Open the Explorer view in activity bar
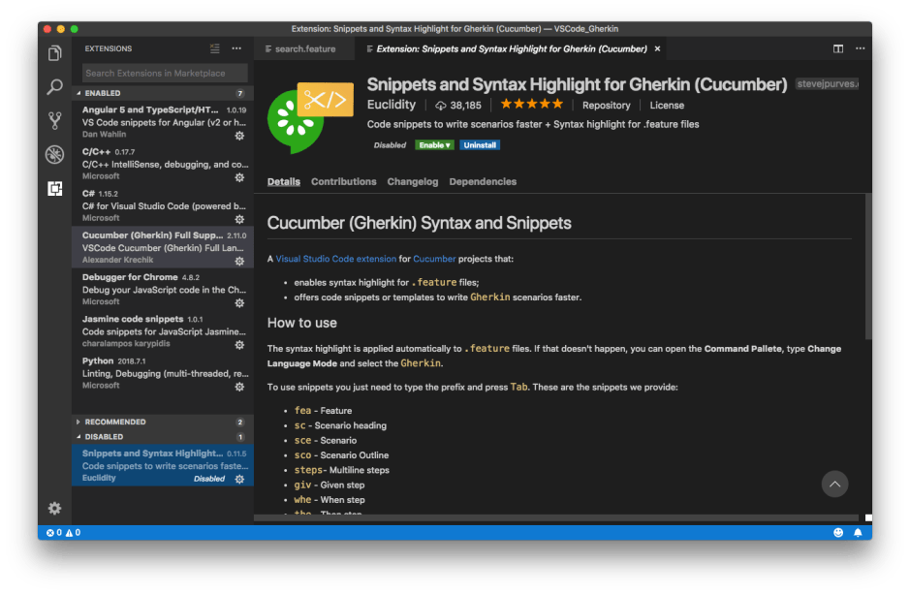Viewport: 910px width, 594px height. (55, 53)
